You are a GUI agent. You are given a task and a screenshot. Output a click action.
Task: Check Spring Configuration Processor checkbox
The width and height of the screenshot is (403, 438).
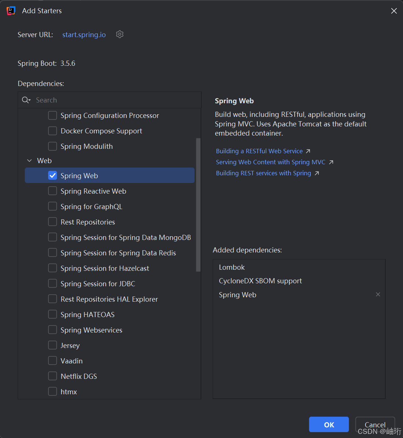53,115
